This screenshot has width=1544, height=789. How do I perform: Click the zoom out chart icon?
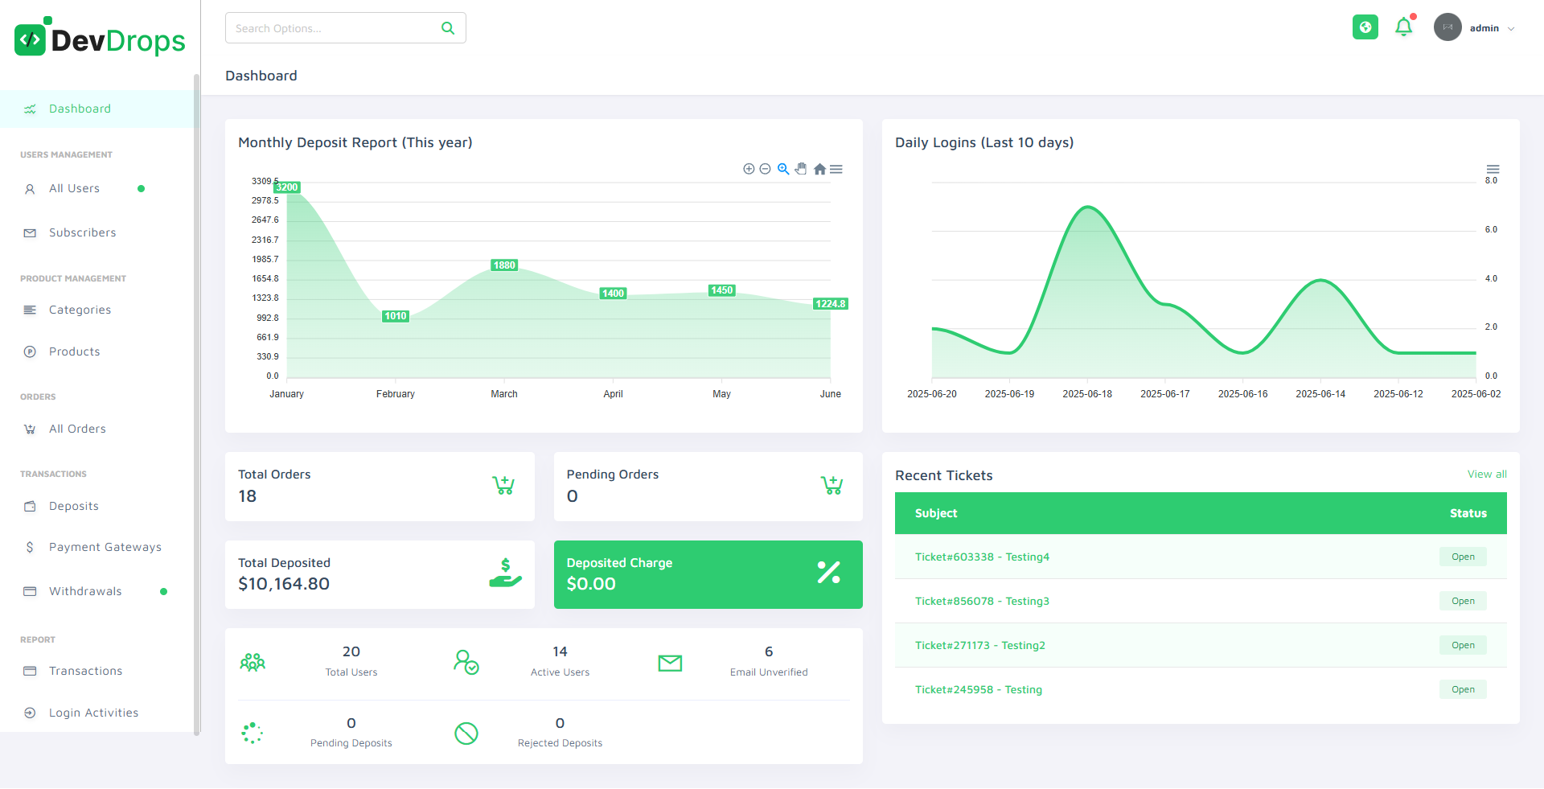(766, 169)
